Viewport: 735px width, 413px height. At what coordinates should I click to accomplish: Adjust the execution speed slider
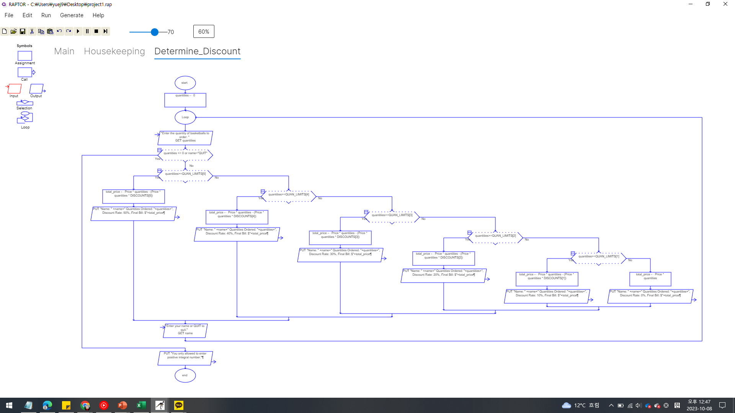(154, 32)
